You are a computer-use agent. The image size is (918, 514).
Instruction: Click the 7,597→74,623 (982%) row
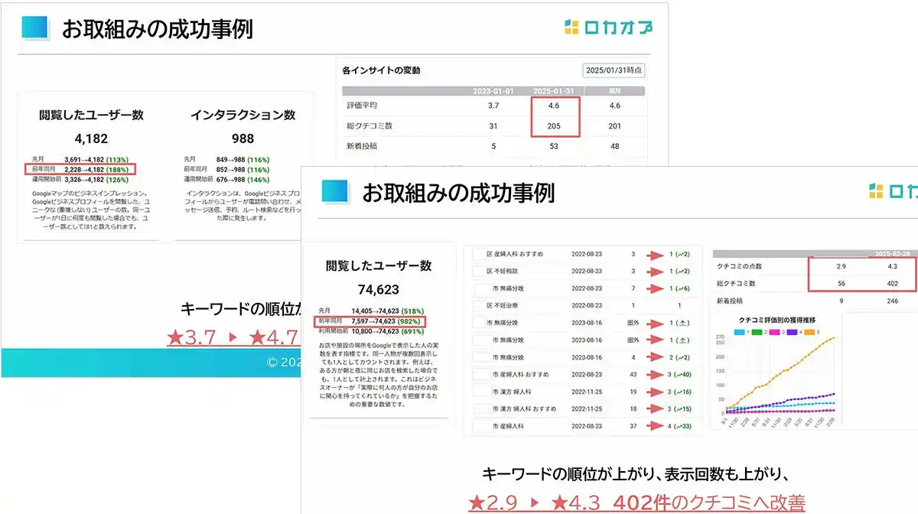tap(372, 321)
